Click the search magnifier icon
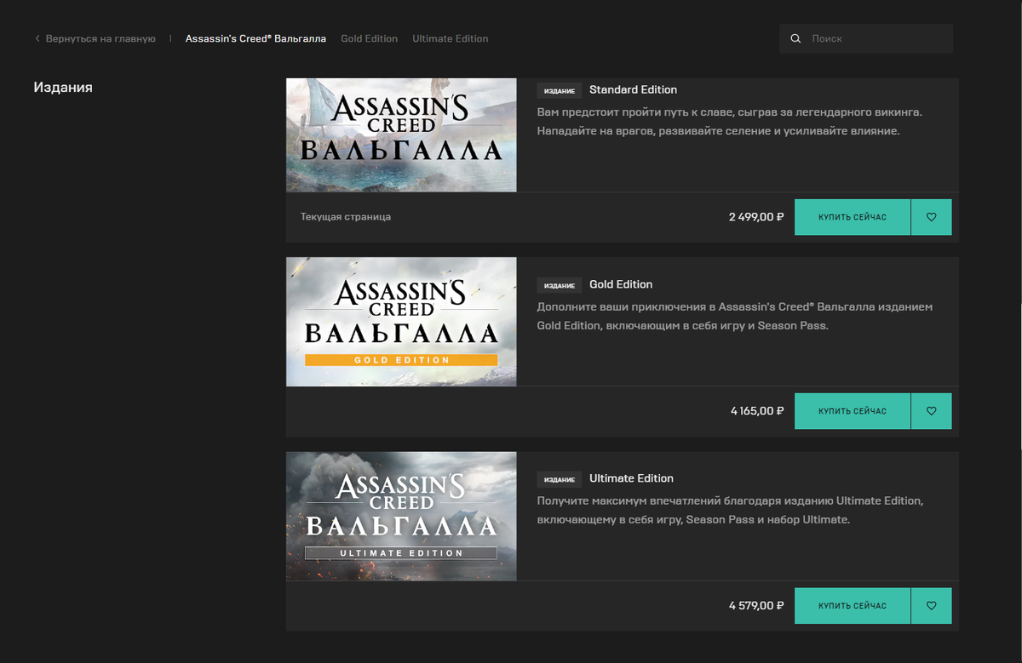 (x=795, y=38)
